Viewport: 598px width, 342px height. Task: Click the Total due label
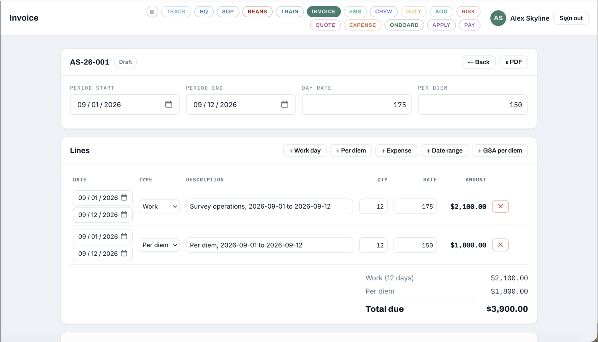tap(385, 309)
